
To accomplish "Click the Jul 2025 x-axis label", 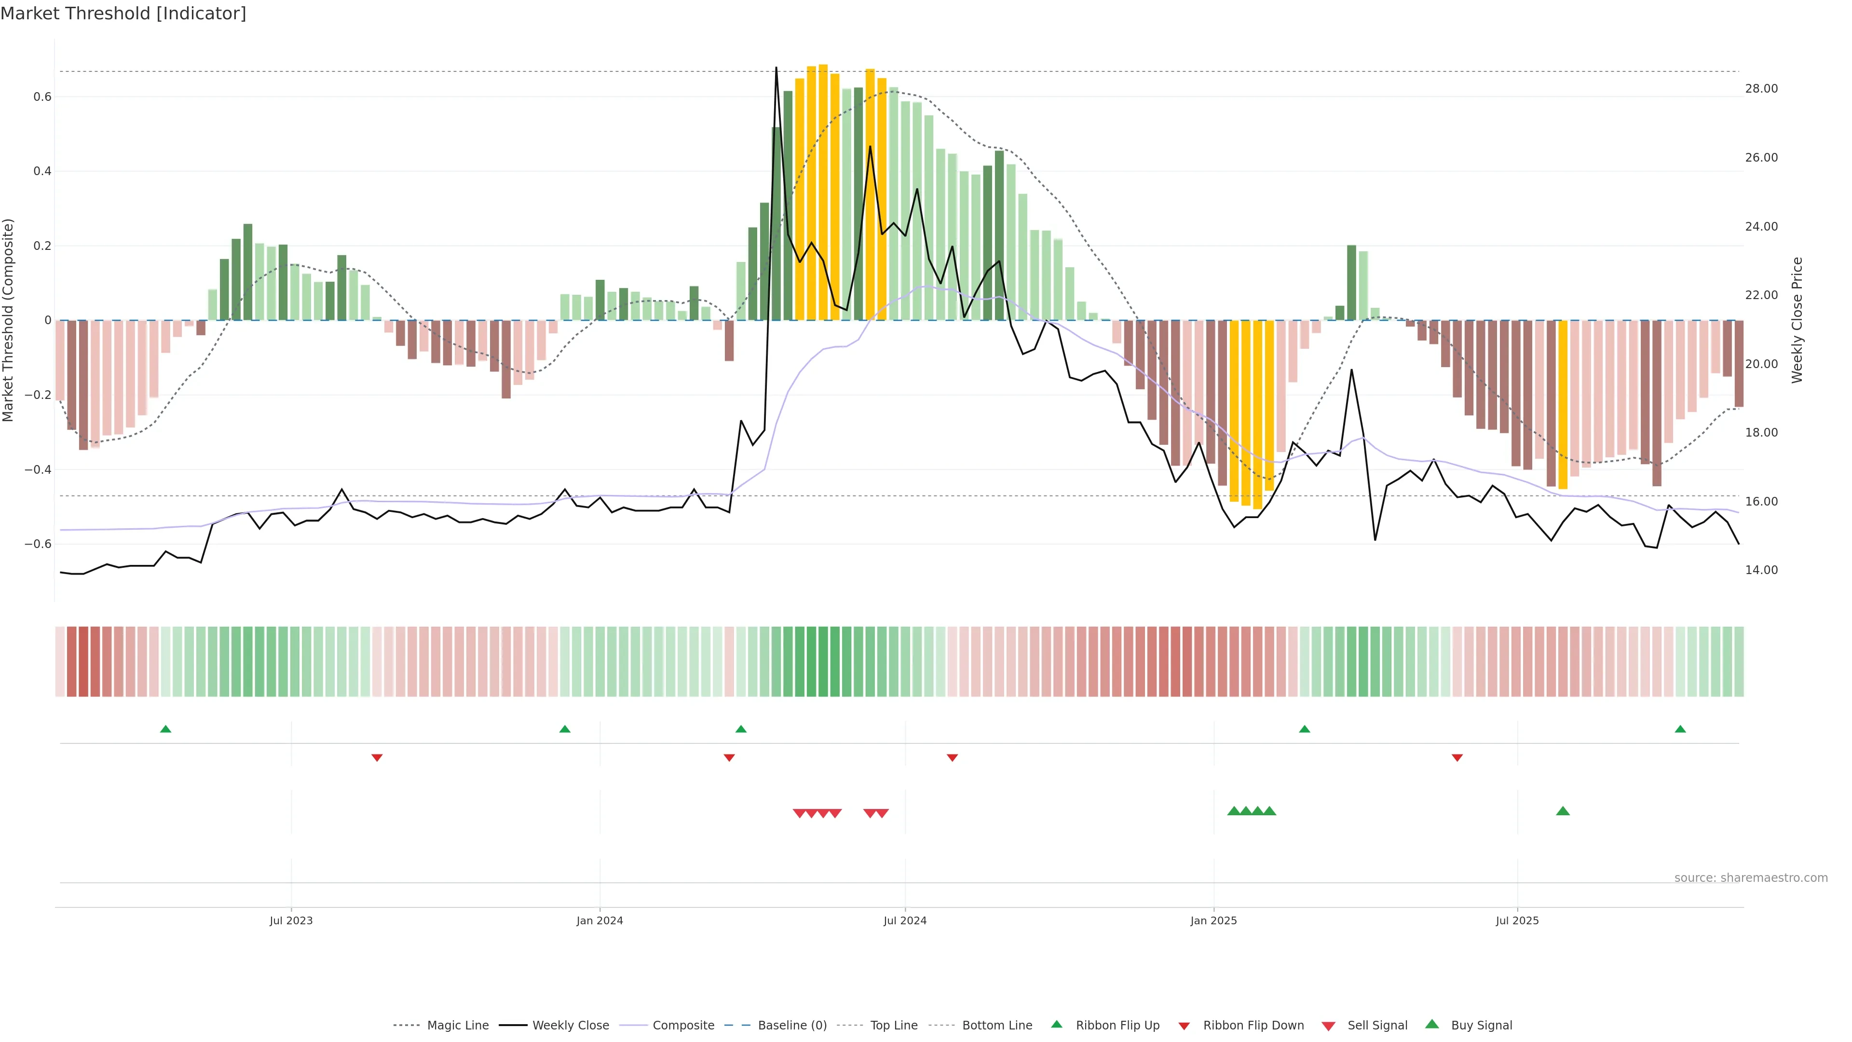I will (1517, 920).
